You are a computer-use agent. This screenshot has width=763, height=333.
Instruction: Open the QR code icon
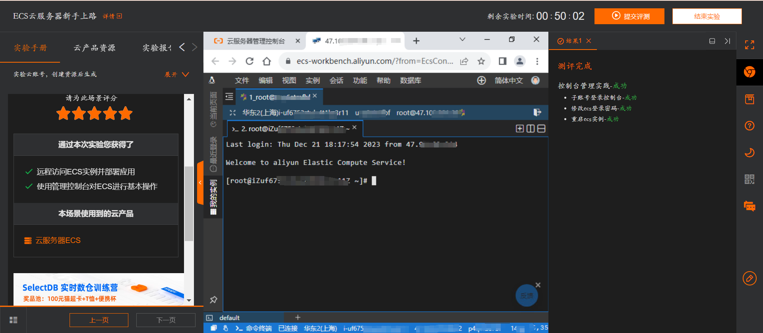click(749, 179)
